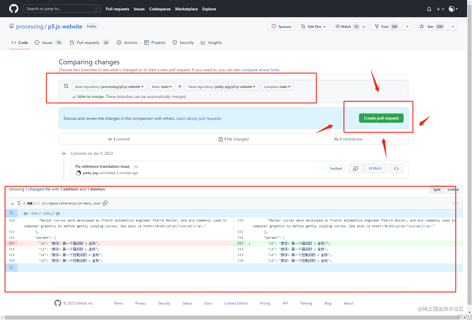Copy the zh-Hans.json file path

click(105, 203)
